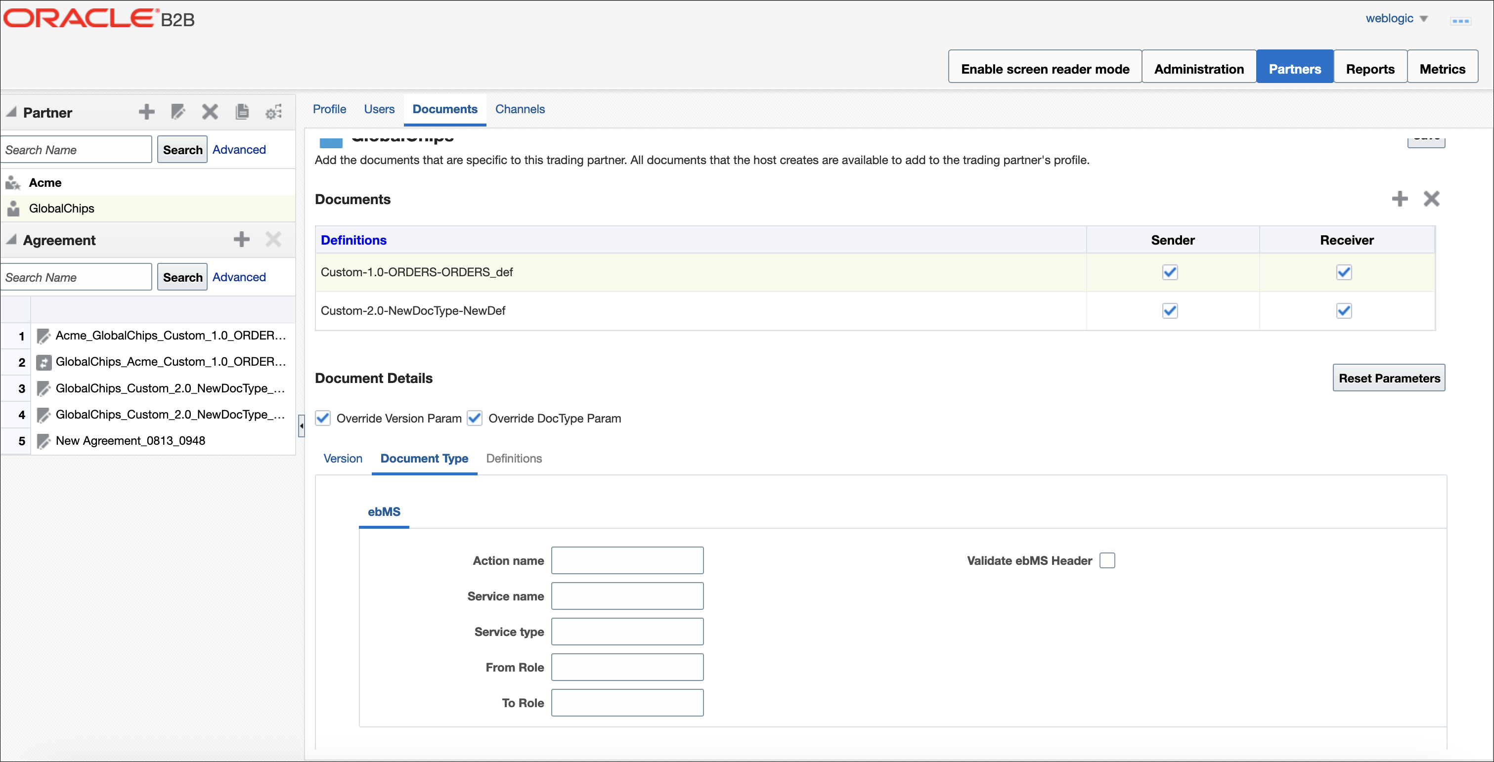The image size is (1494, 762).
Task: Select Custom-1.0-ORDERS-ORDERS_def document row
Action: tap(875, 272)
